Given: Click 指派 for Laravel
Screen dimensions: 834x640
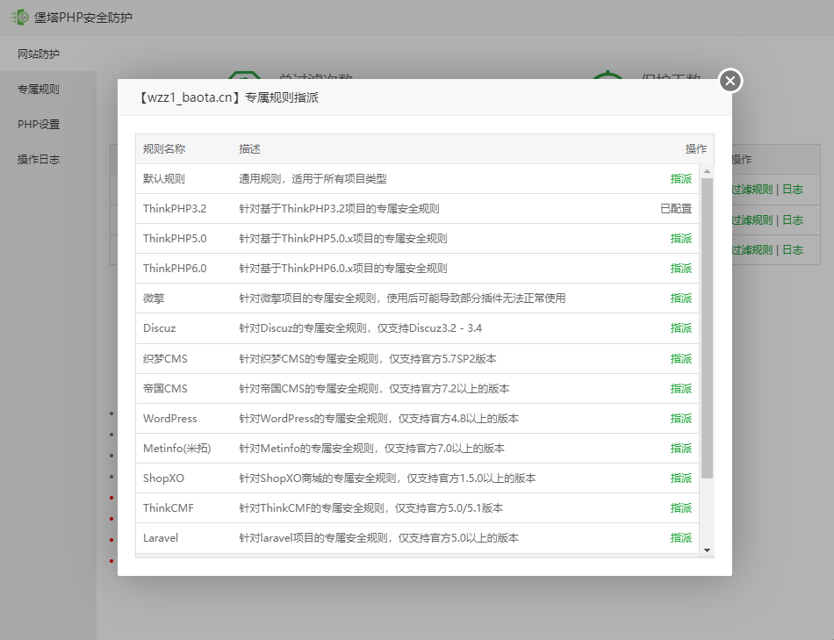Looking at the screenshot, I should pyautogui.click(x=681, y=538).
